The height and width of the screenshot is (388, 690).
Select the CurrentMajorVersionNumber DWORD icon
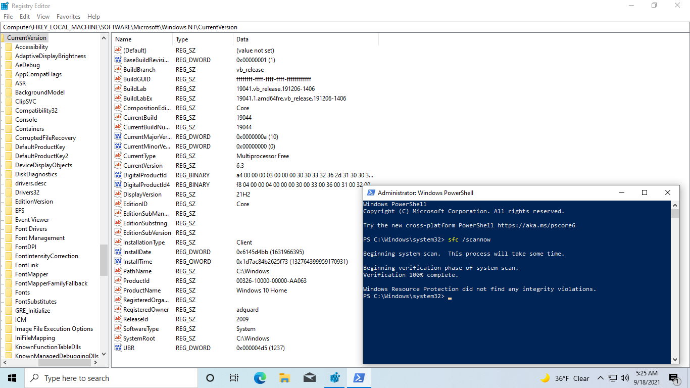[118, 137]
